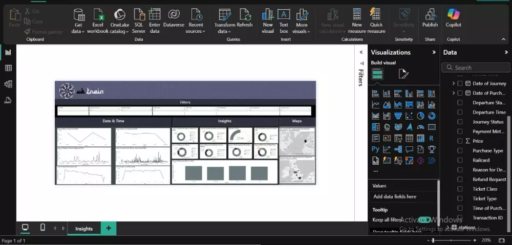
Task: Choose the decomposition tree visual
Action: tap(398, 149)
